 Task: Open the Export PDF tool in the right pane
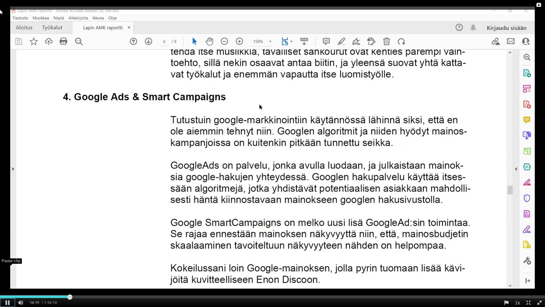point(527,73)
